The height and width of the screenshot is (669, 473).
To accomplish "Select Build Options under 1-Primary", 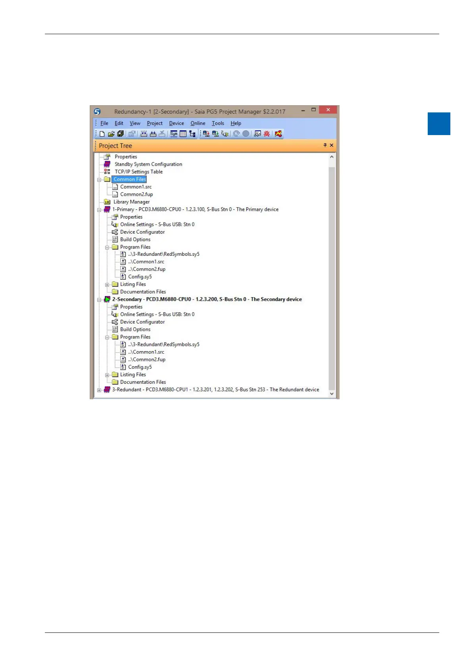I will pos(135,240).
